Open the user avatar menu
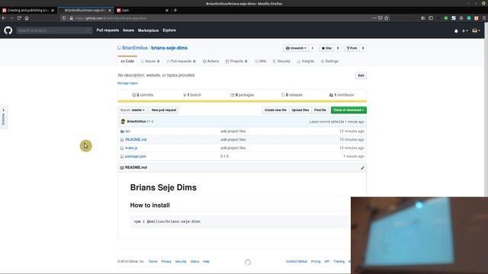The width and height of the screenshot is (488, 274). (476, 30)
